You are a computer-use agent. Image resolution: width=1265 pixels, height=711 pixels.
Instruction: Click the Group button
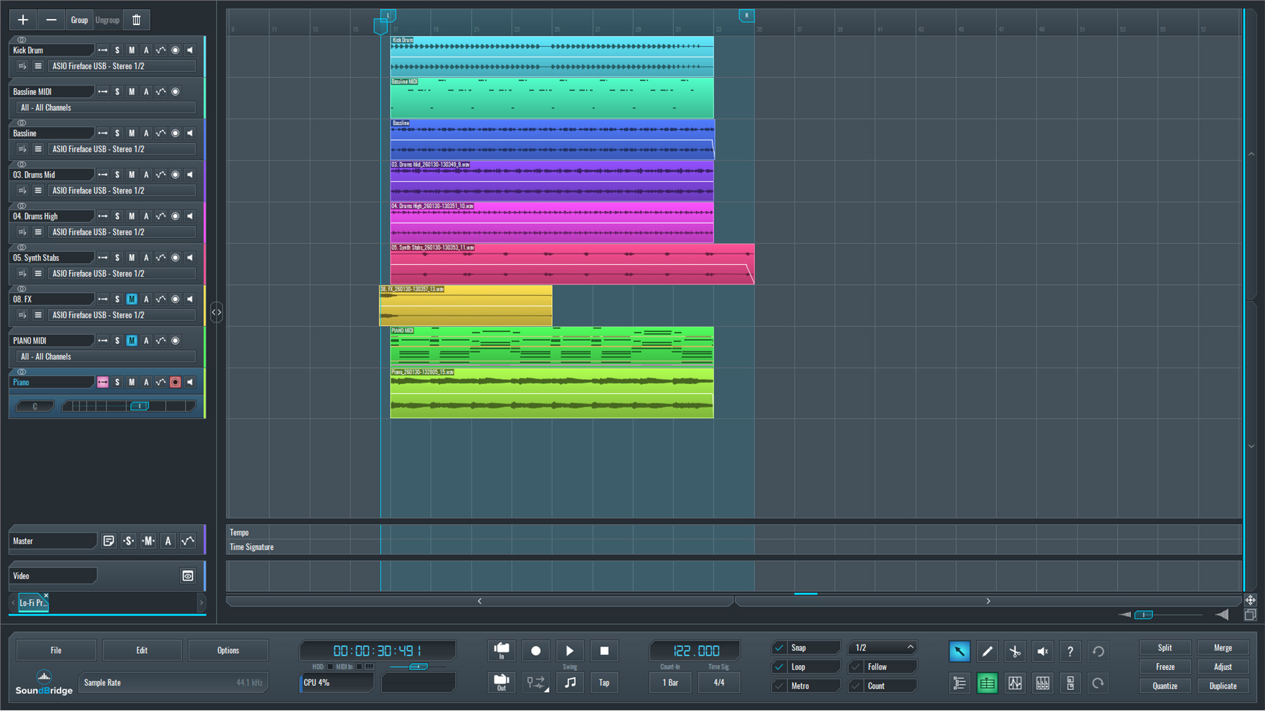pyautogui.click(x=79, y=20)
